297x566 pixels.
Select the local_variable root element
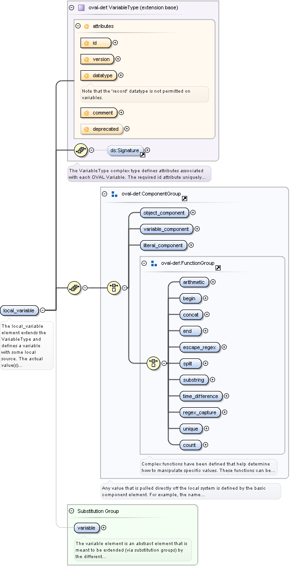pyautogui.click(x=19, y=310)
